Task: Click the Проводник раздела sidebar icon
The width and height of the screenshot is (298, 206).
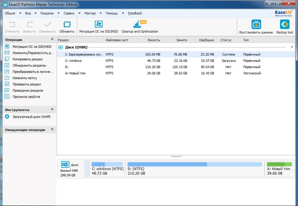Action: point(7,90)
